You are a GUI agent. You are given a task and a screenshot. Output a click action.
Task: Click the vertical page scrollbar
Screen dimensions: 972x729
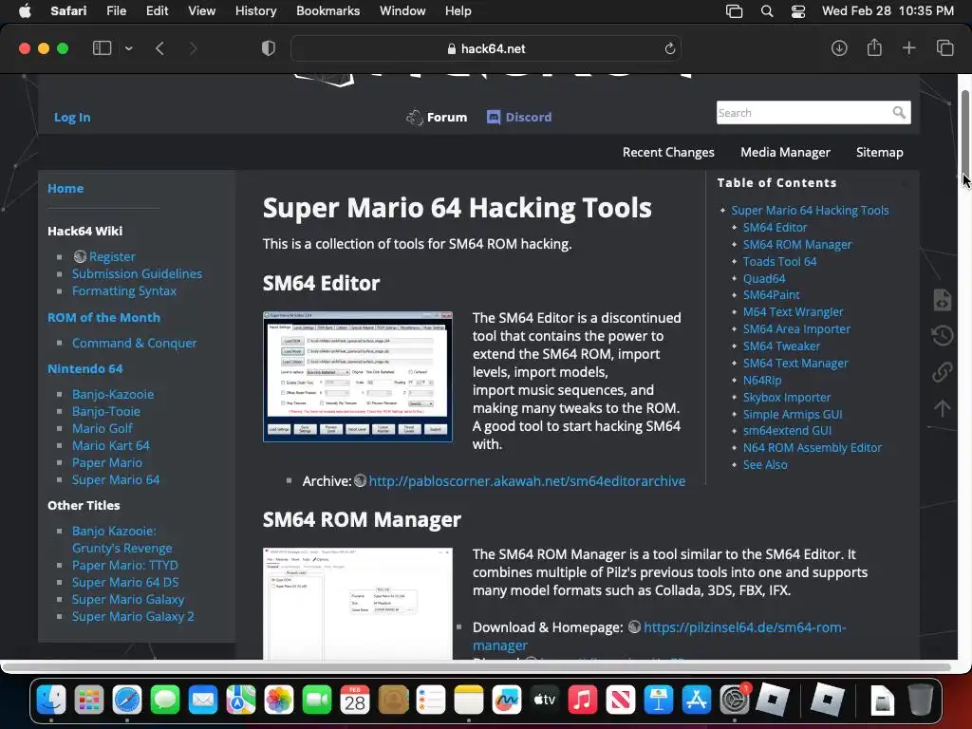tap(964, 137)
